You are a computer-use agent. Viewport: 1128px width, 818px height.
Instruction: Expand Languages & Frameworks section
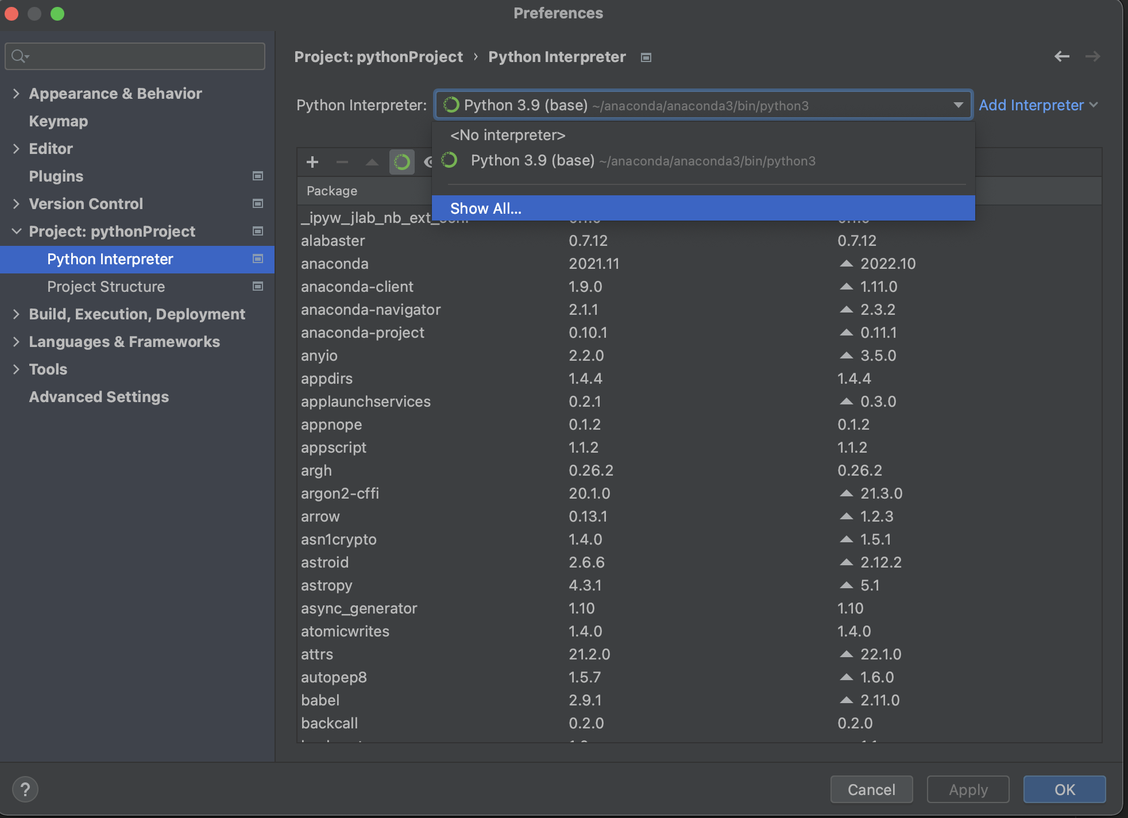[x=16, y=341]
